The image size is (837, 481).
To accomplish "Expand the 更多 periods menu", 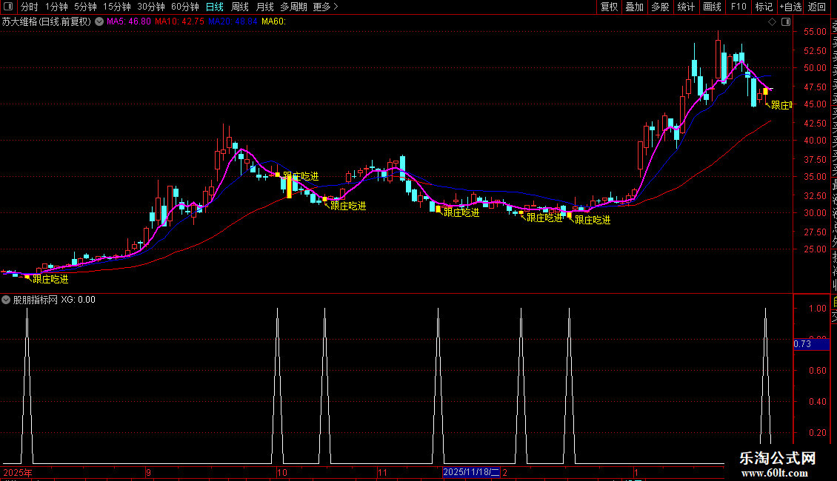I will click(325, 7).
